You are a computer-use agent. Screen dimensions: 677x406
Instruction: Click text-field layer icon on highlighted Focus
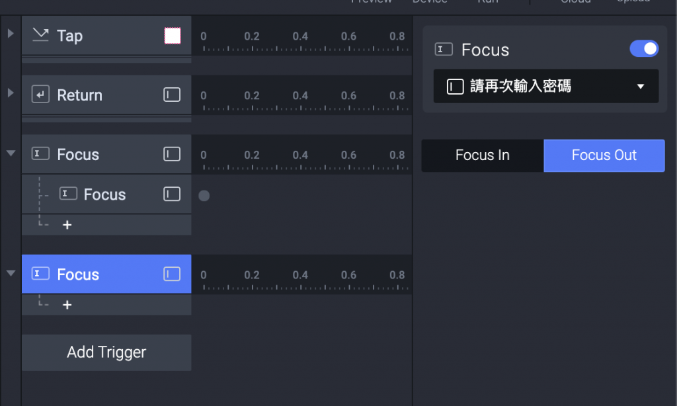(x=172, y=274)
